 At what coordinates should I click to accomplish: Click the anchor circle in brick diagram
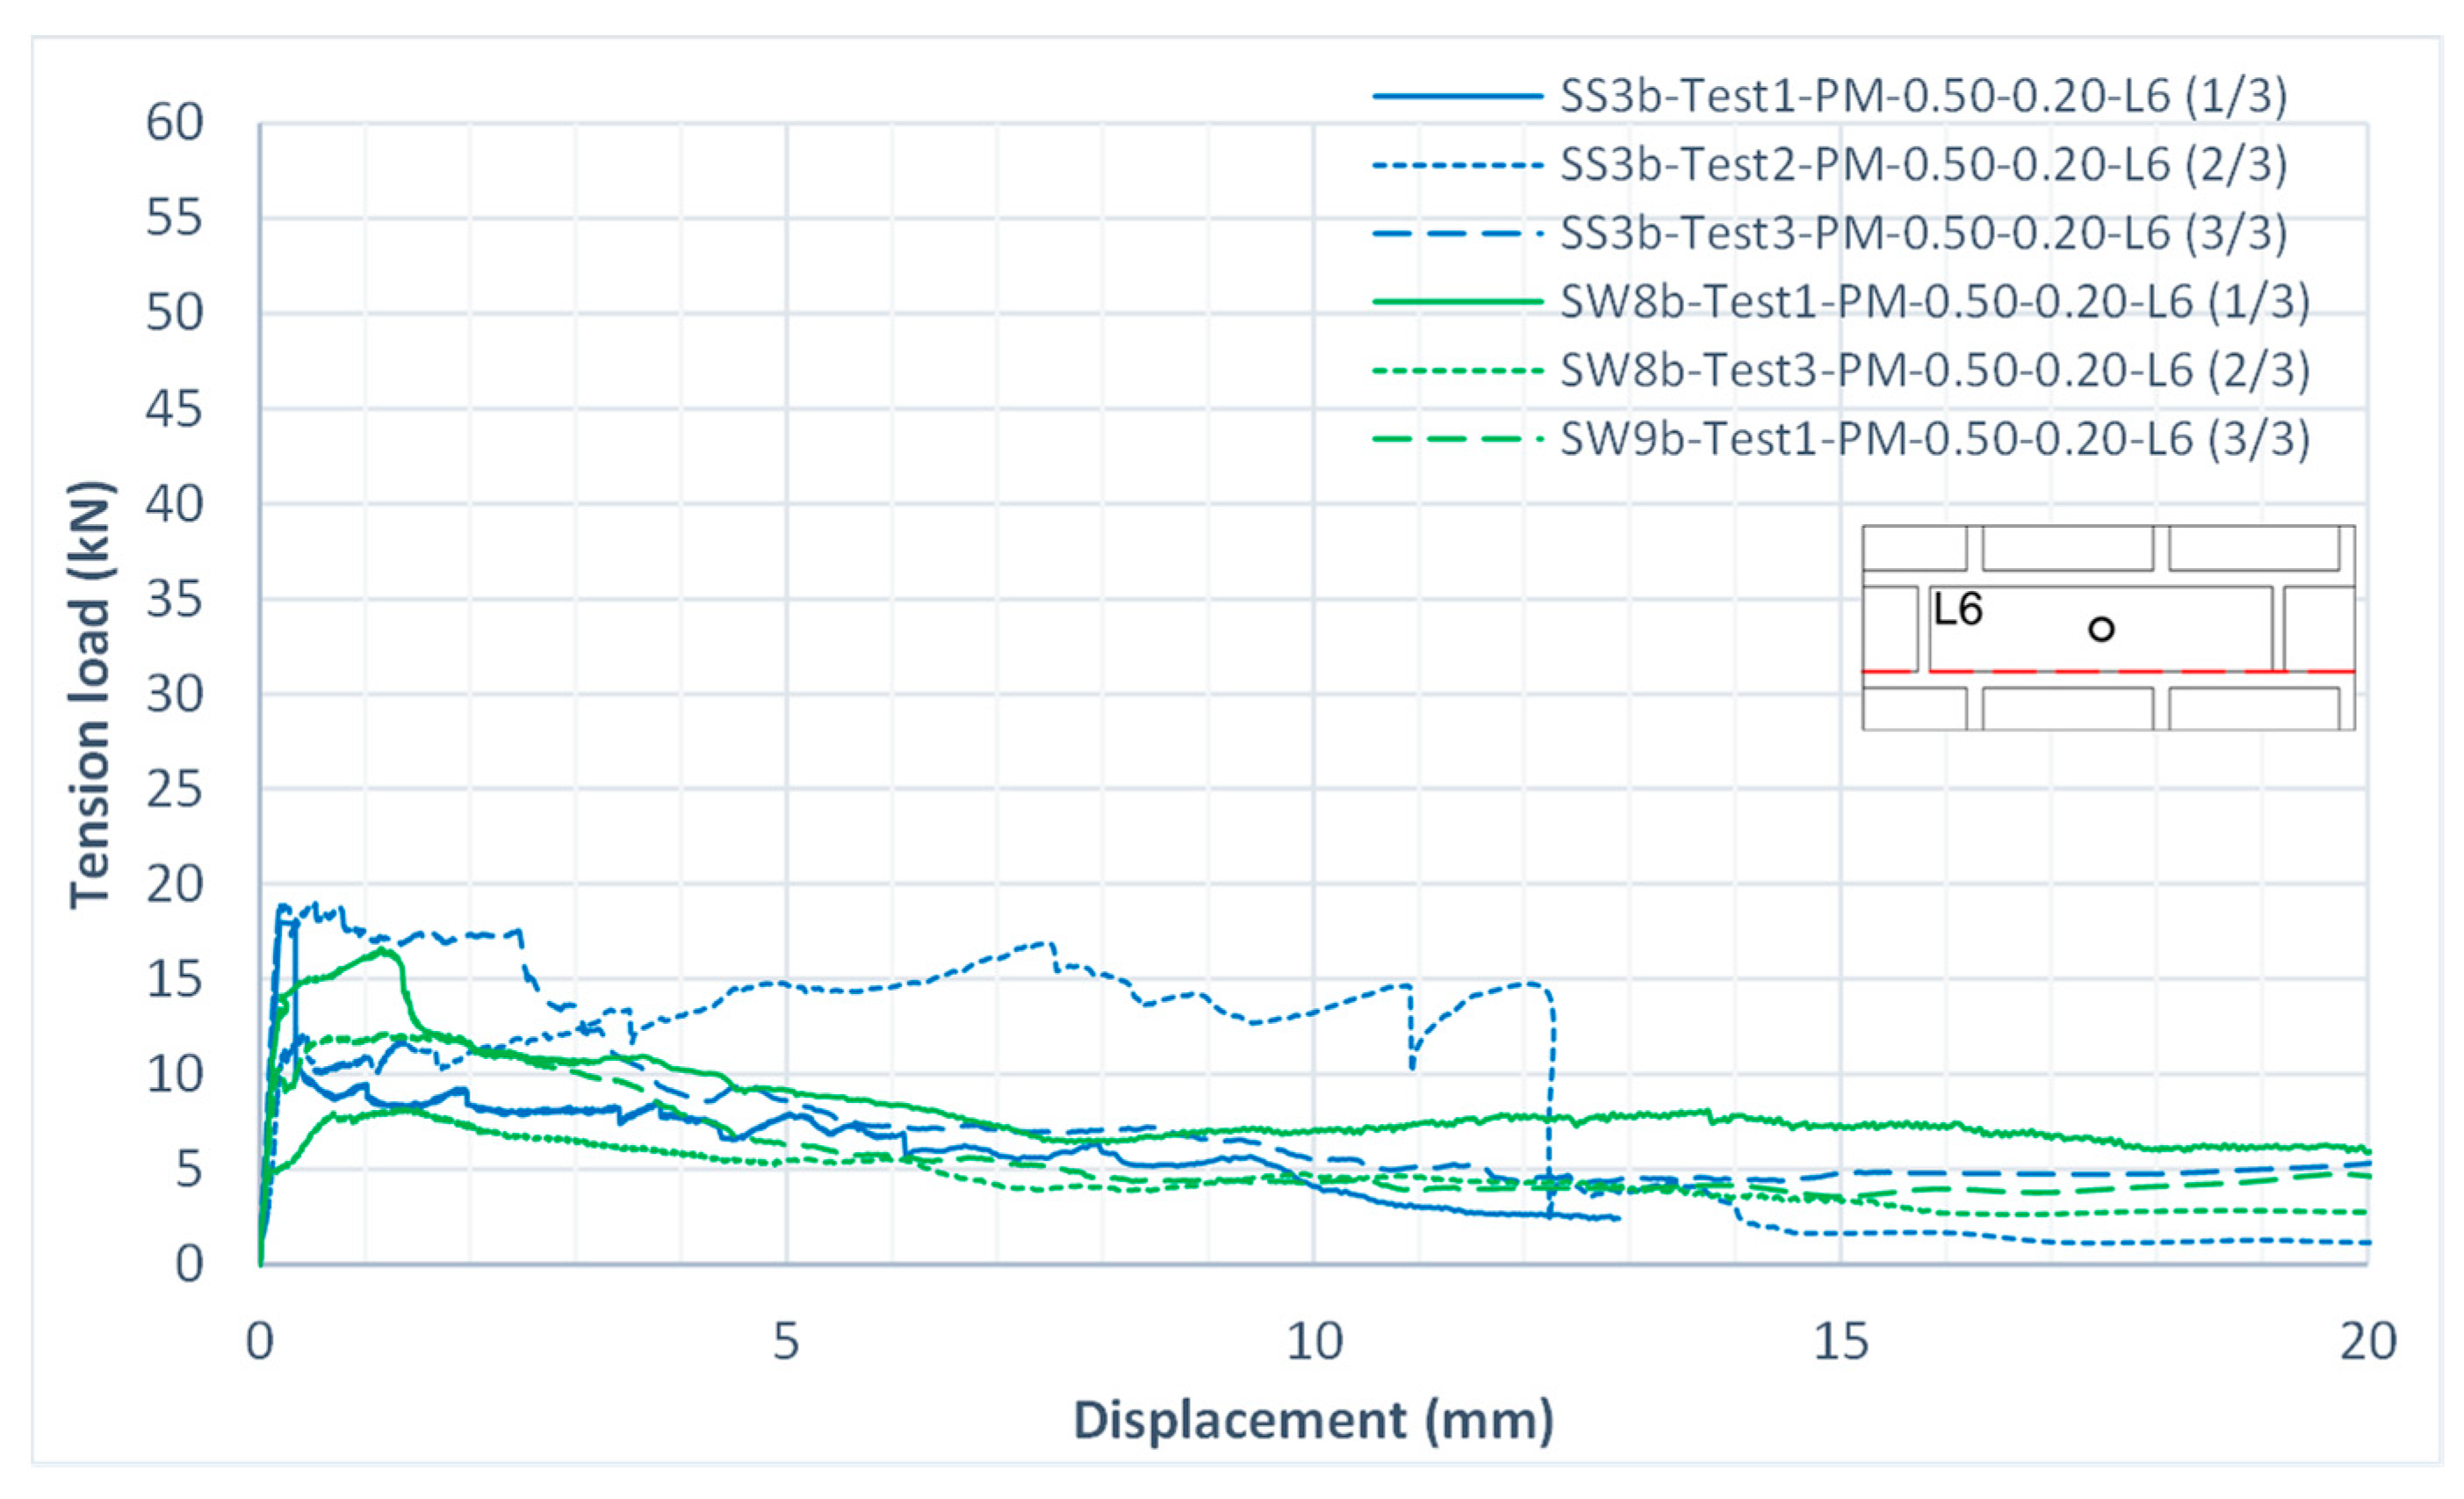2101,629
